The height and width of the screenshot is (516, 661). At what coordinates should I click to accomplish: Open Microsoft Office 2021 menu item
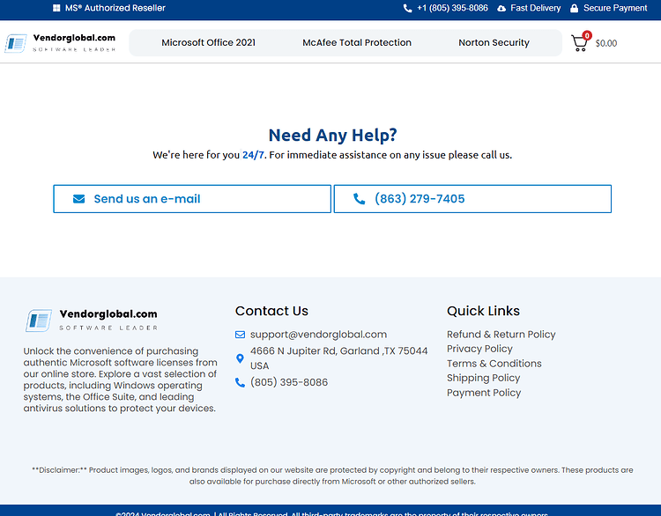[208, 42]
